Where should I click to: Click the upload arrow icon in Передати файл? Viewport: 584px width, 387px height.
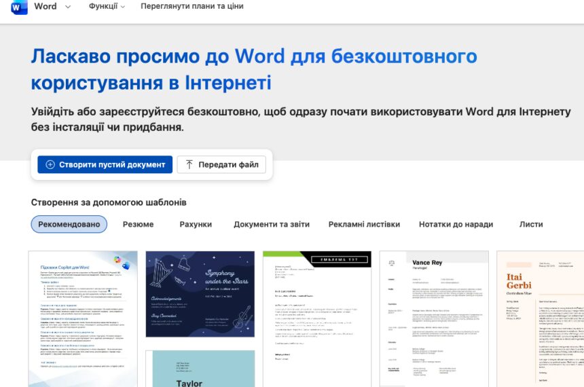click(x=189, y=164)
